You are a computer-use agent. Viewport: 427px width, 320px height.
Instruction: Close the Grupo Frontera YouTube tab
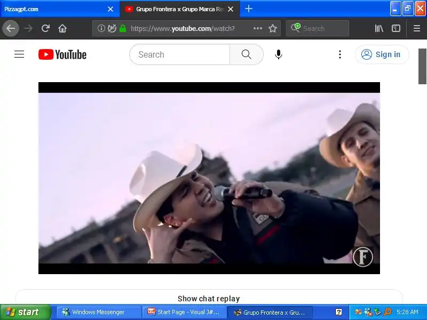(x=231, y=9)
